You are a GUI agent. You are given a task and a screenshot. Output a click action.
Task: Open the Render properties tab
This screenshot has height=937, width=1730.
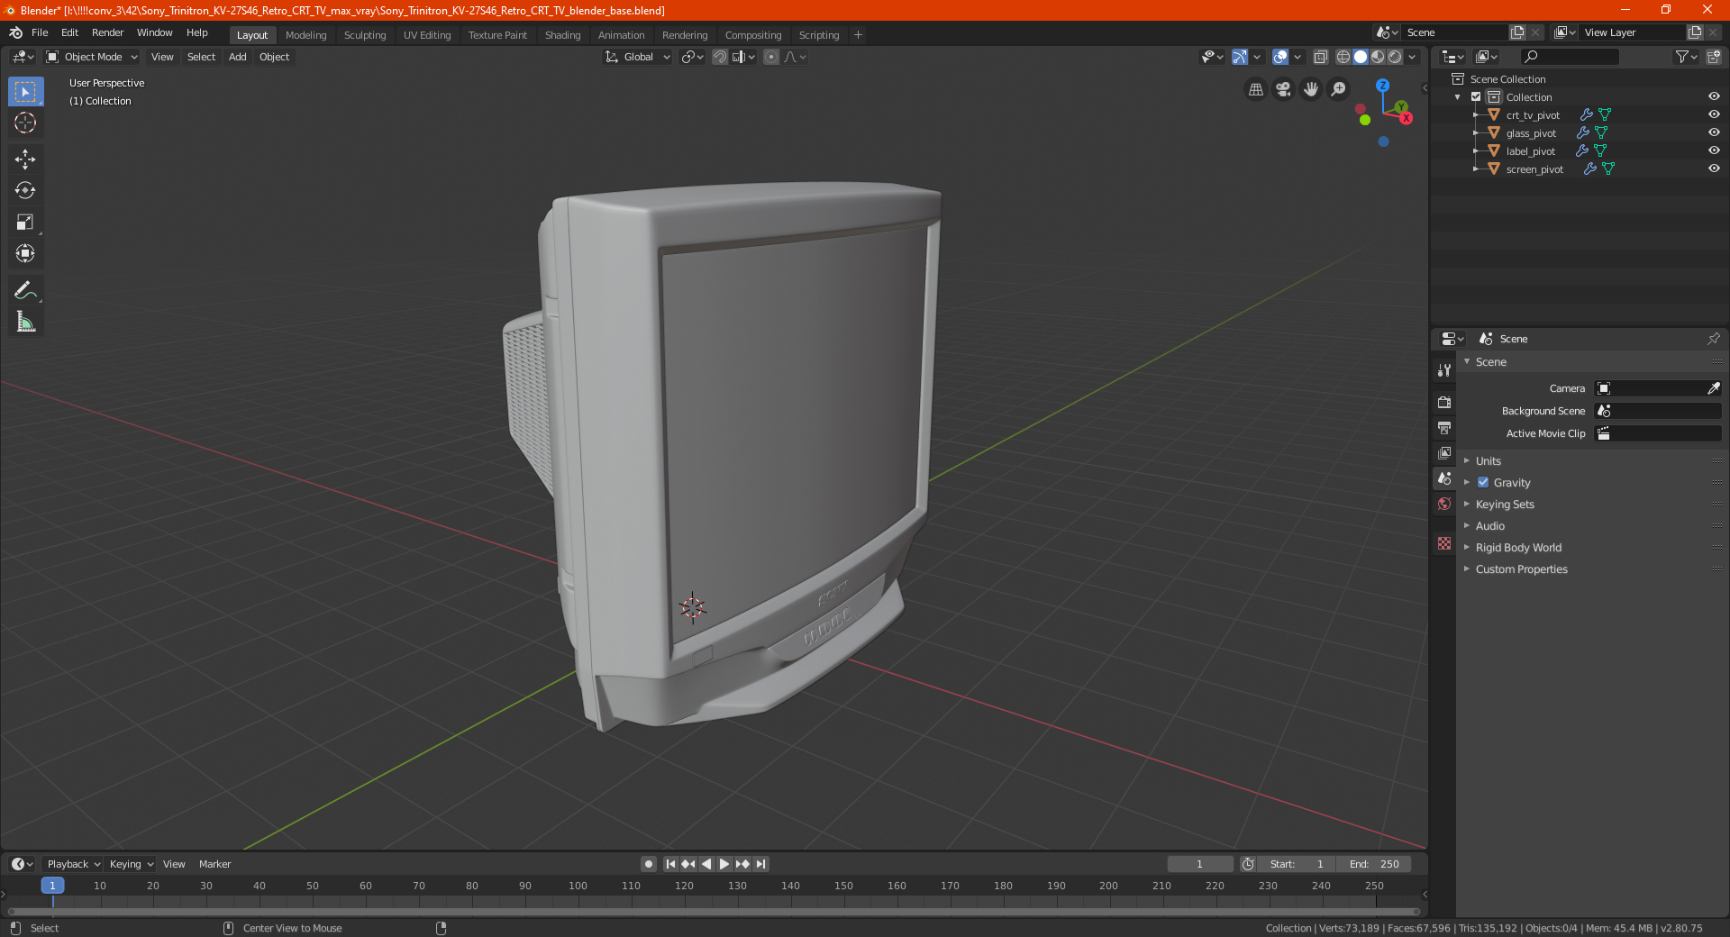click(x=1444, y=402)
